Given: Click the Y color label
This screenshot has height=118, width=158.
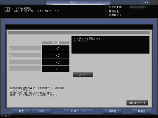Looking at the screenshot, I should click(x=25, y=48).
